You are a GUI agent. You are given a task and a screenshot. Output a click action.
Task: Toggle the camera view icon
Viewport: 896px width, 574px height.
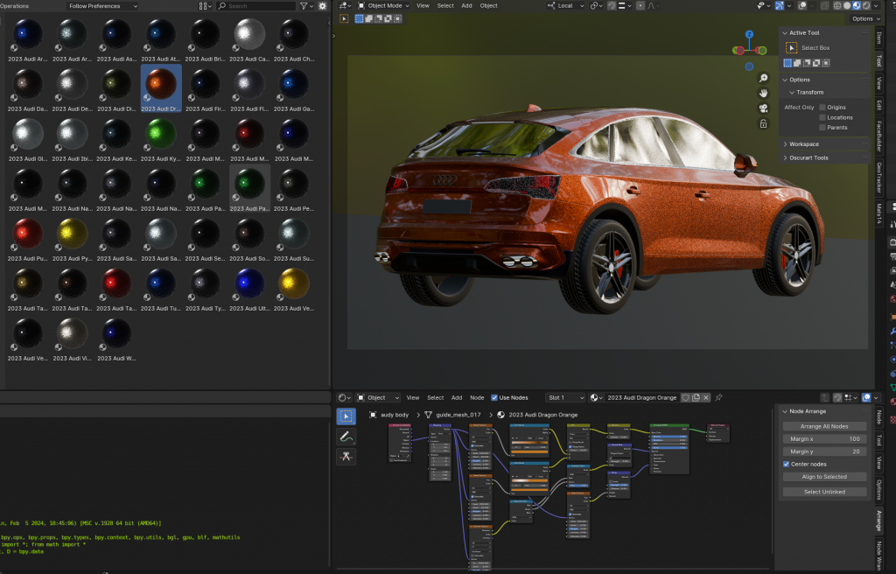pyautogui.click(x=764, y=108)
